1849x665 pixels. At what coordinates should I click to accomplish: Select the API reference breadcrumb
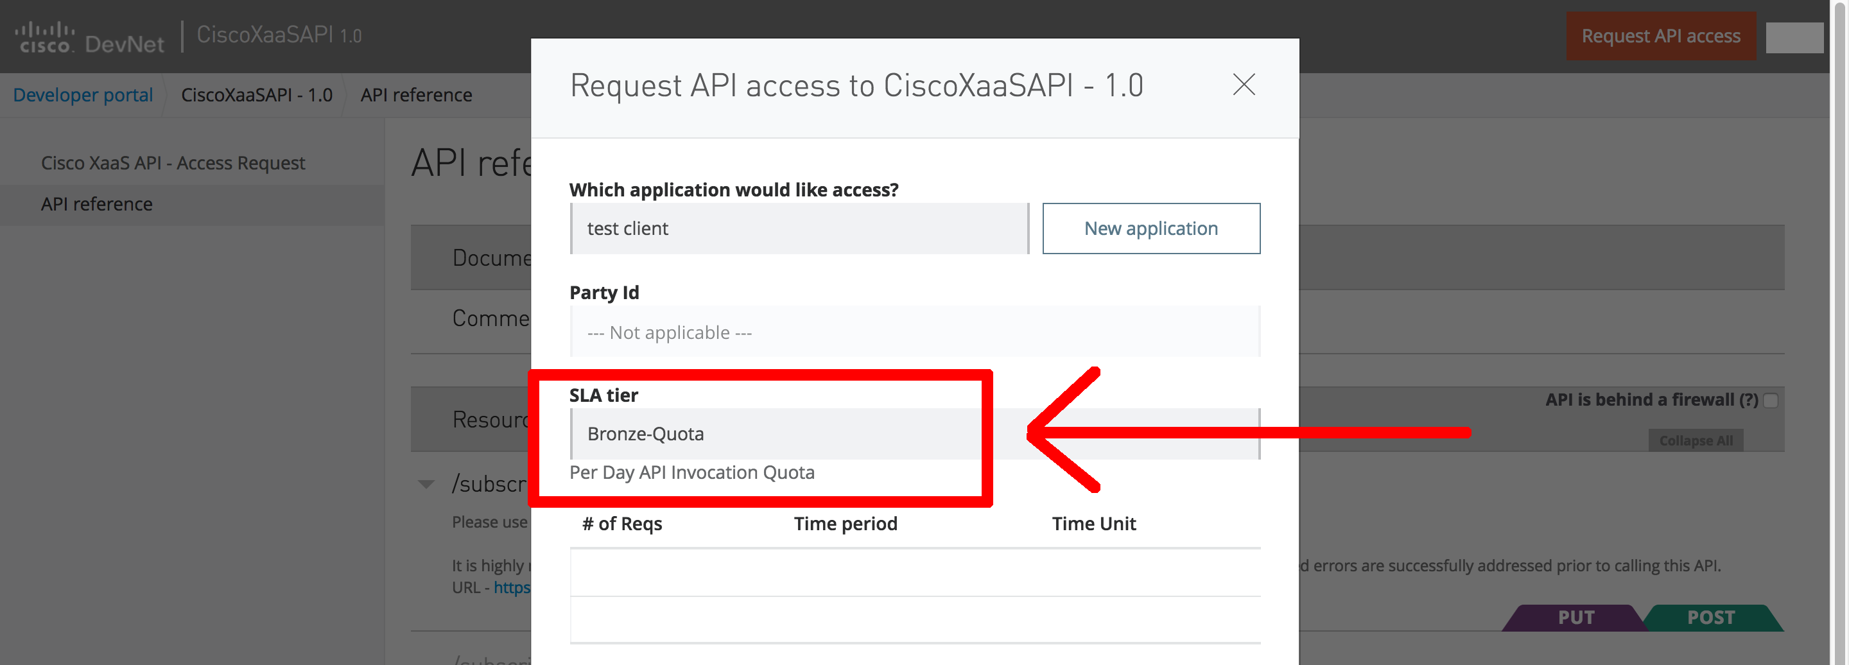(x=415, y=95)
